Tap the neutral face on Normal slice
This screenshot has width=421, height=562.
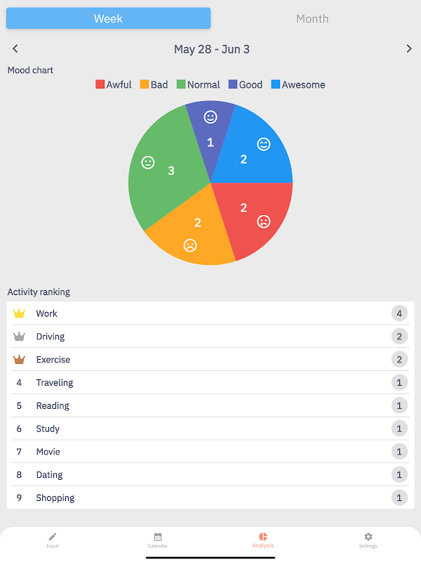[x=148, y=162]
